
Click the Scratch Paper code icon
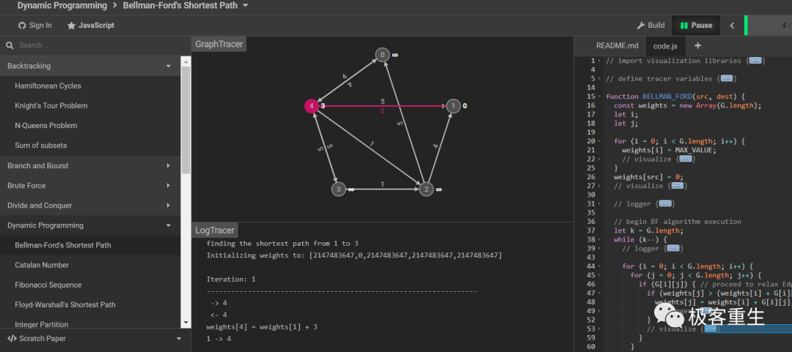point(12,338)
